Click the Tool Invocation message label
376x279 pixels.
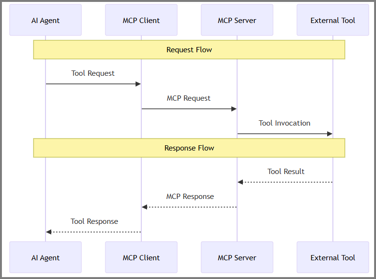tap(285, 123)
